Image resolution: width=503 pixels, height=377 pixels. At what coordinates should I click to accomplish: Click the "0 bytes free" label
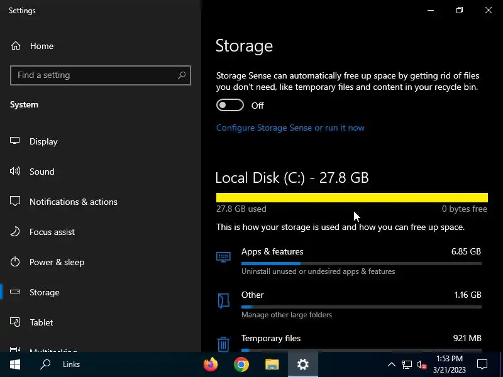pos(465,209)
